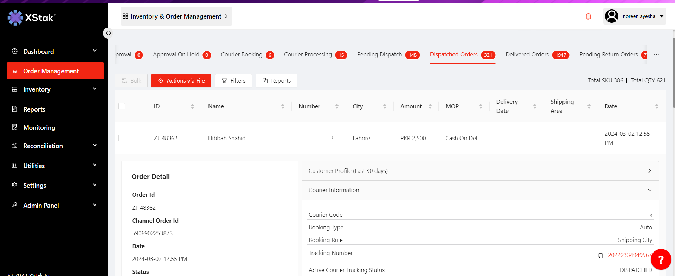Copy the tracking number using copy icon
Viewport: 675px width, 276px height.
601,255
